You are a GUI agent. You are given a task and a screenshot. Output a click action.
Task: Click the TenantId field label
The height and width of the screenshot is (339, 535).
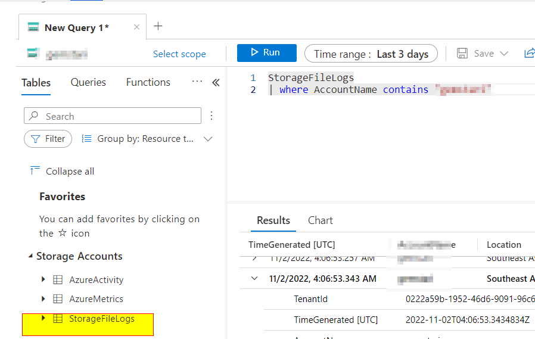pos(310,299)
